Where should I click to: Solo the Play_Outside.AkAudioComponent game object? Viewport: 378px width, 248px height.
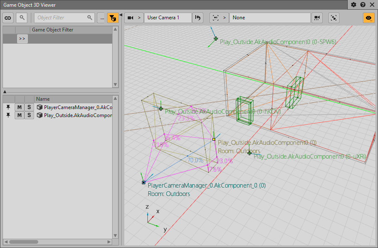point(29,115)
